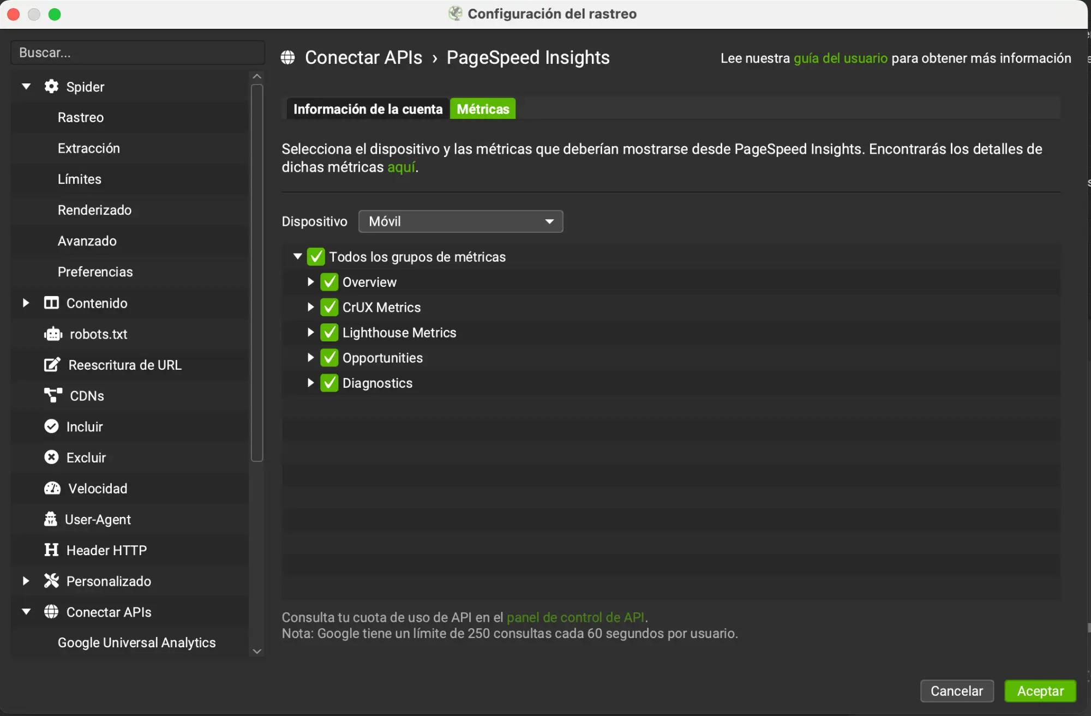This screenshot has width=1091, height=716.
Task: Click the Incluir checkmark circle icon
Action: point(51,426)
